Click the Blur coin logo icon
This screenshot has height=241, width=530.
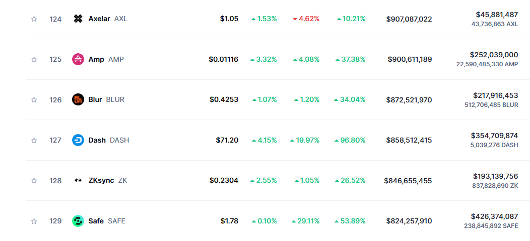(x=78, y=100)
